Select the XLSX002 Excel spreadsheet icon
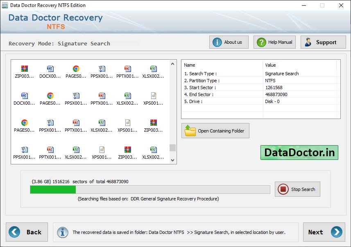This screenshot has height=247, width=351. [x=154, y=69]
